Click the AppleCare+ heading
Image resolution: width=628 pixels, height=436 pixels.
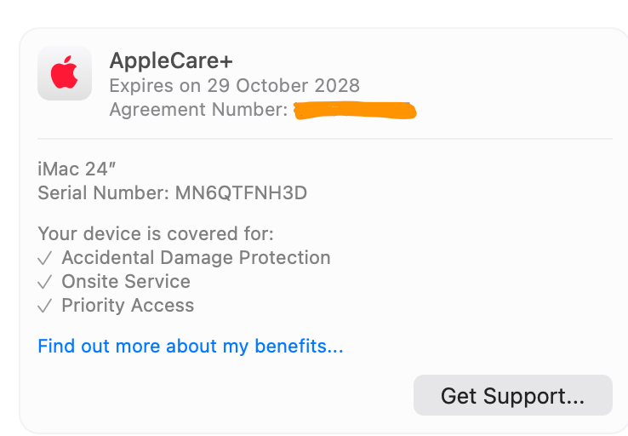(171, 61)
